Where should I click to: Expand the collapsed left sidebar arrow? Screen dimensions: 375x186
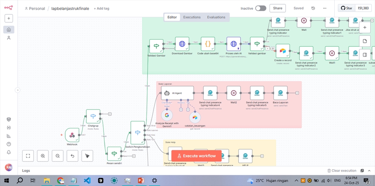(17, 90)
